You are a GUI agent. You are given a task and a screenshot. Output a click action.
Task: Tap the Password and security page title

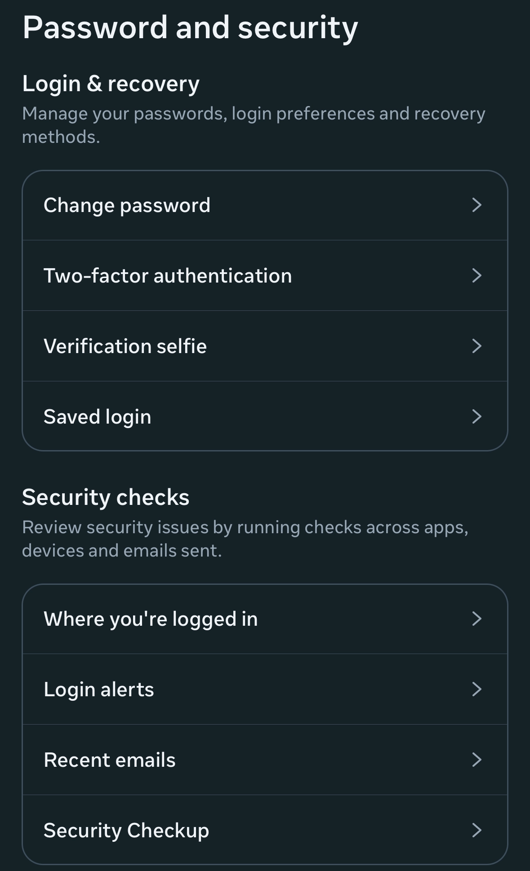(x=190, y=28)
